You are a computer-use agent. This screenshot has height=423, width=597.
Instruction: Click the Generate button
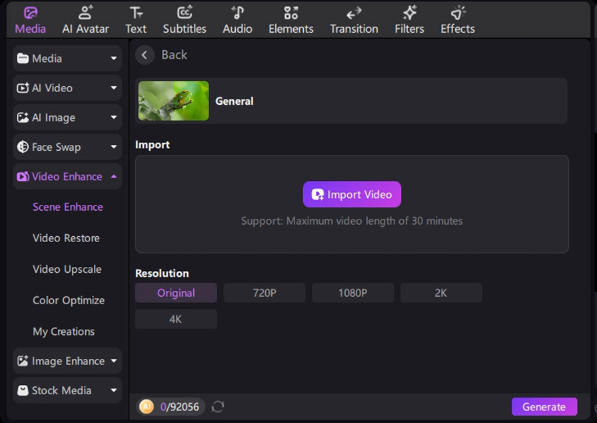[544, 406]
